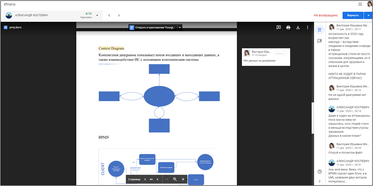
Task: Open the viewer's three-dot more options menu
Action: tap(308, 27)
